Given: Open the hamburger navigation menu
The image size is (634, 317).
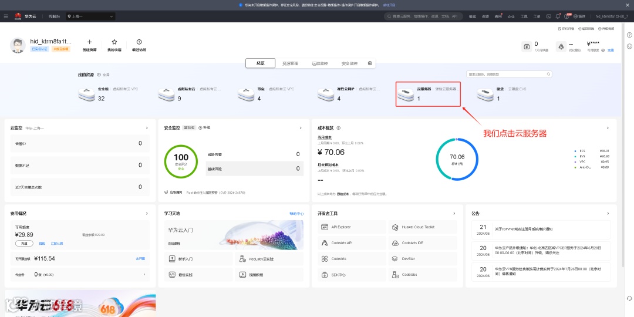Looking at the screenshot, I should [x=6, y=16].
